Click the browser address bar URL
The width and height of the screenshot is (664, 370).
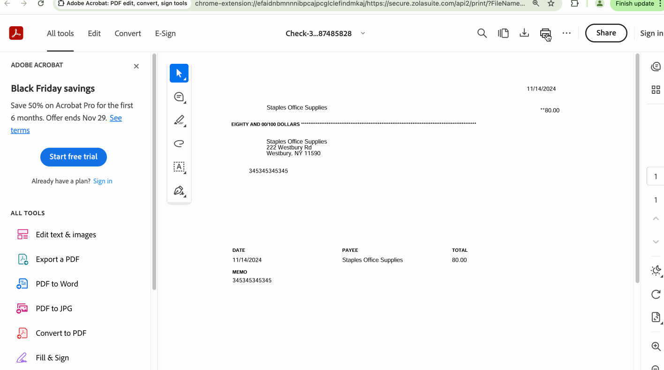360,3
